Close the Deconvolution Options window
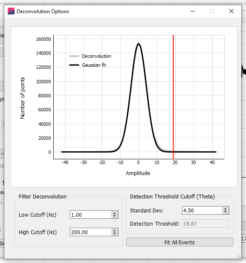The image size is (246, 263). pos(232,11)
